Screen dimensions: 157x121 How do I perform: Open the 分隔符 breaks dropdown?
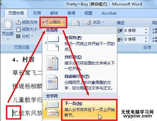[54, 22]
